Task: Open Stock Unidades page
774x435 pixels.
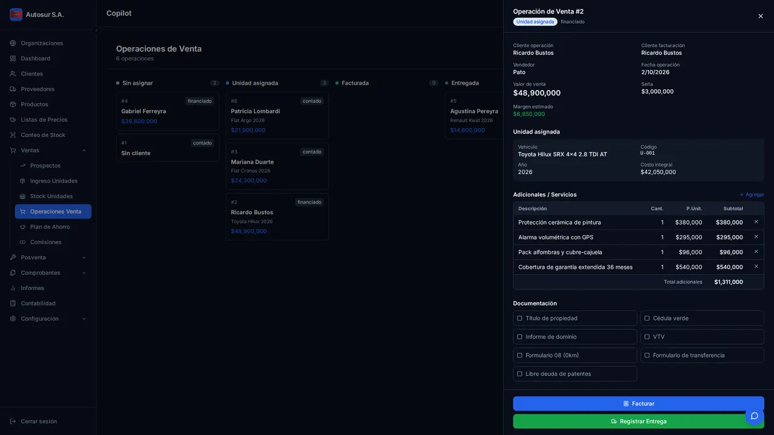Action: (53, 196)
